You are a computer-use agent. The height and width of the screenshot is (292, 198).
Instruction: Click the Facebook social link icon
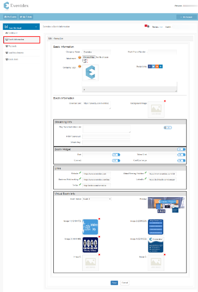point(150,66)
